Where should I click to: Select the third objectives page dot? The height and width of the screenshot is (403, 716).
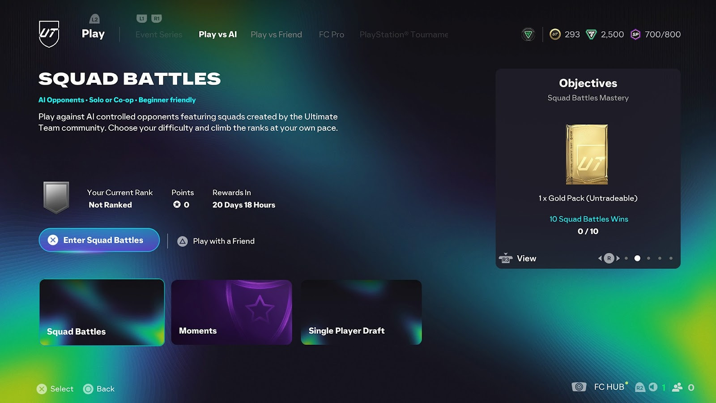[x=648, y=258]
